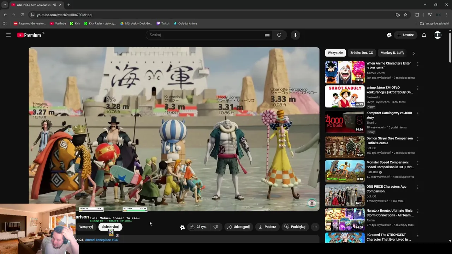Open options for Naruto x Boruto video
The height and width of the screenshot is (254, 452).
[418, 211]
